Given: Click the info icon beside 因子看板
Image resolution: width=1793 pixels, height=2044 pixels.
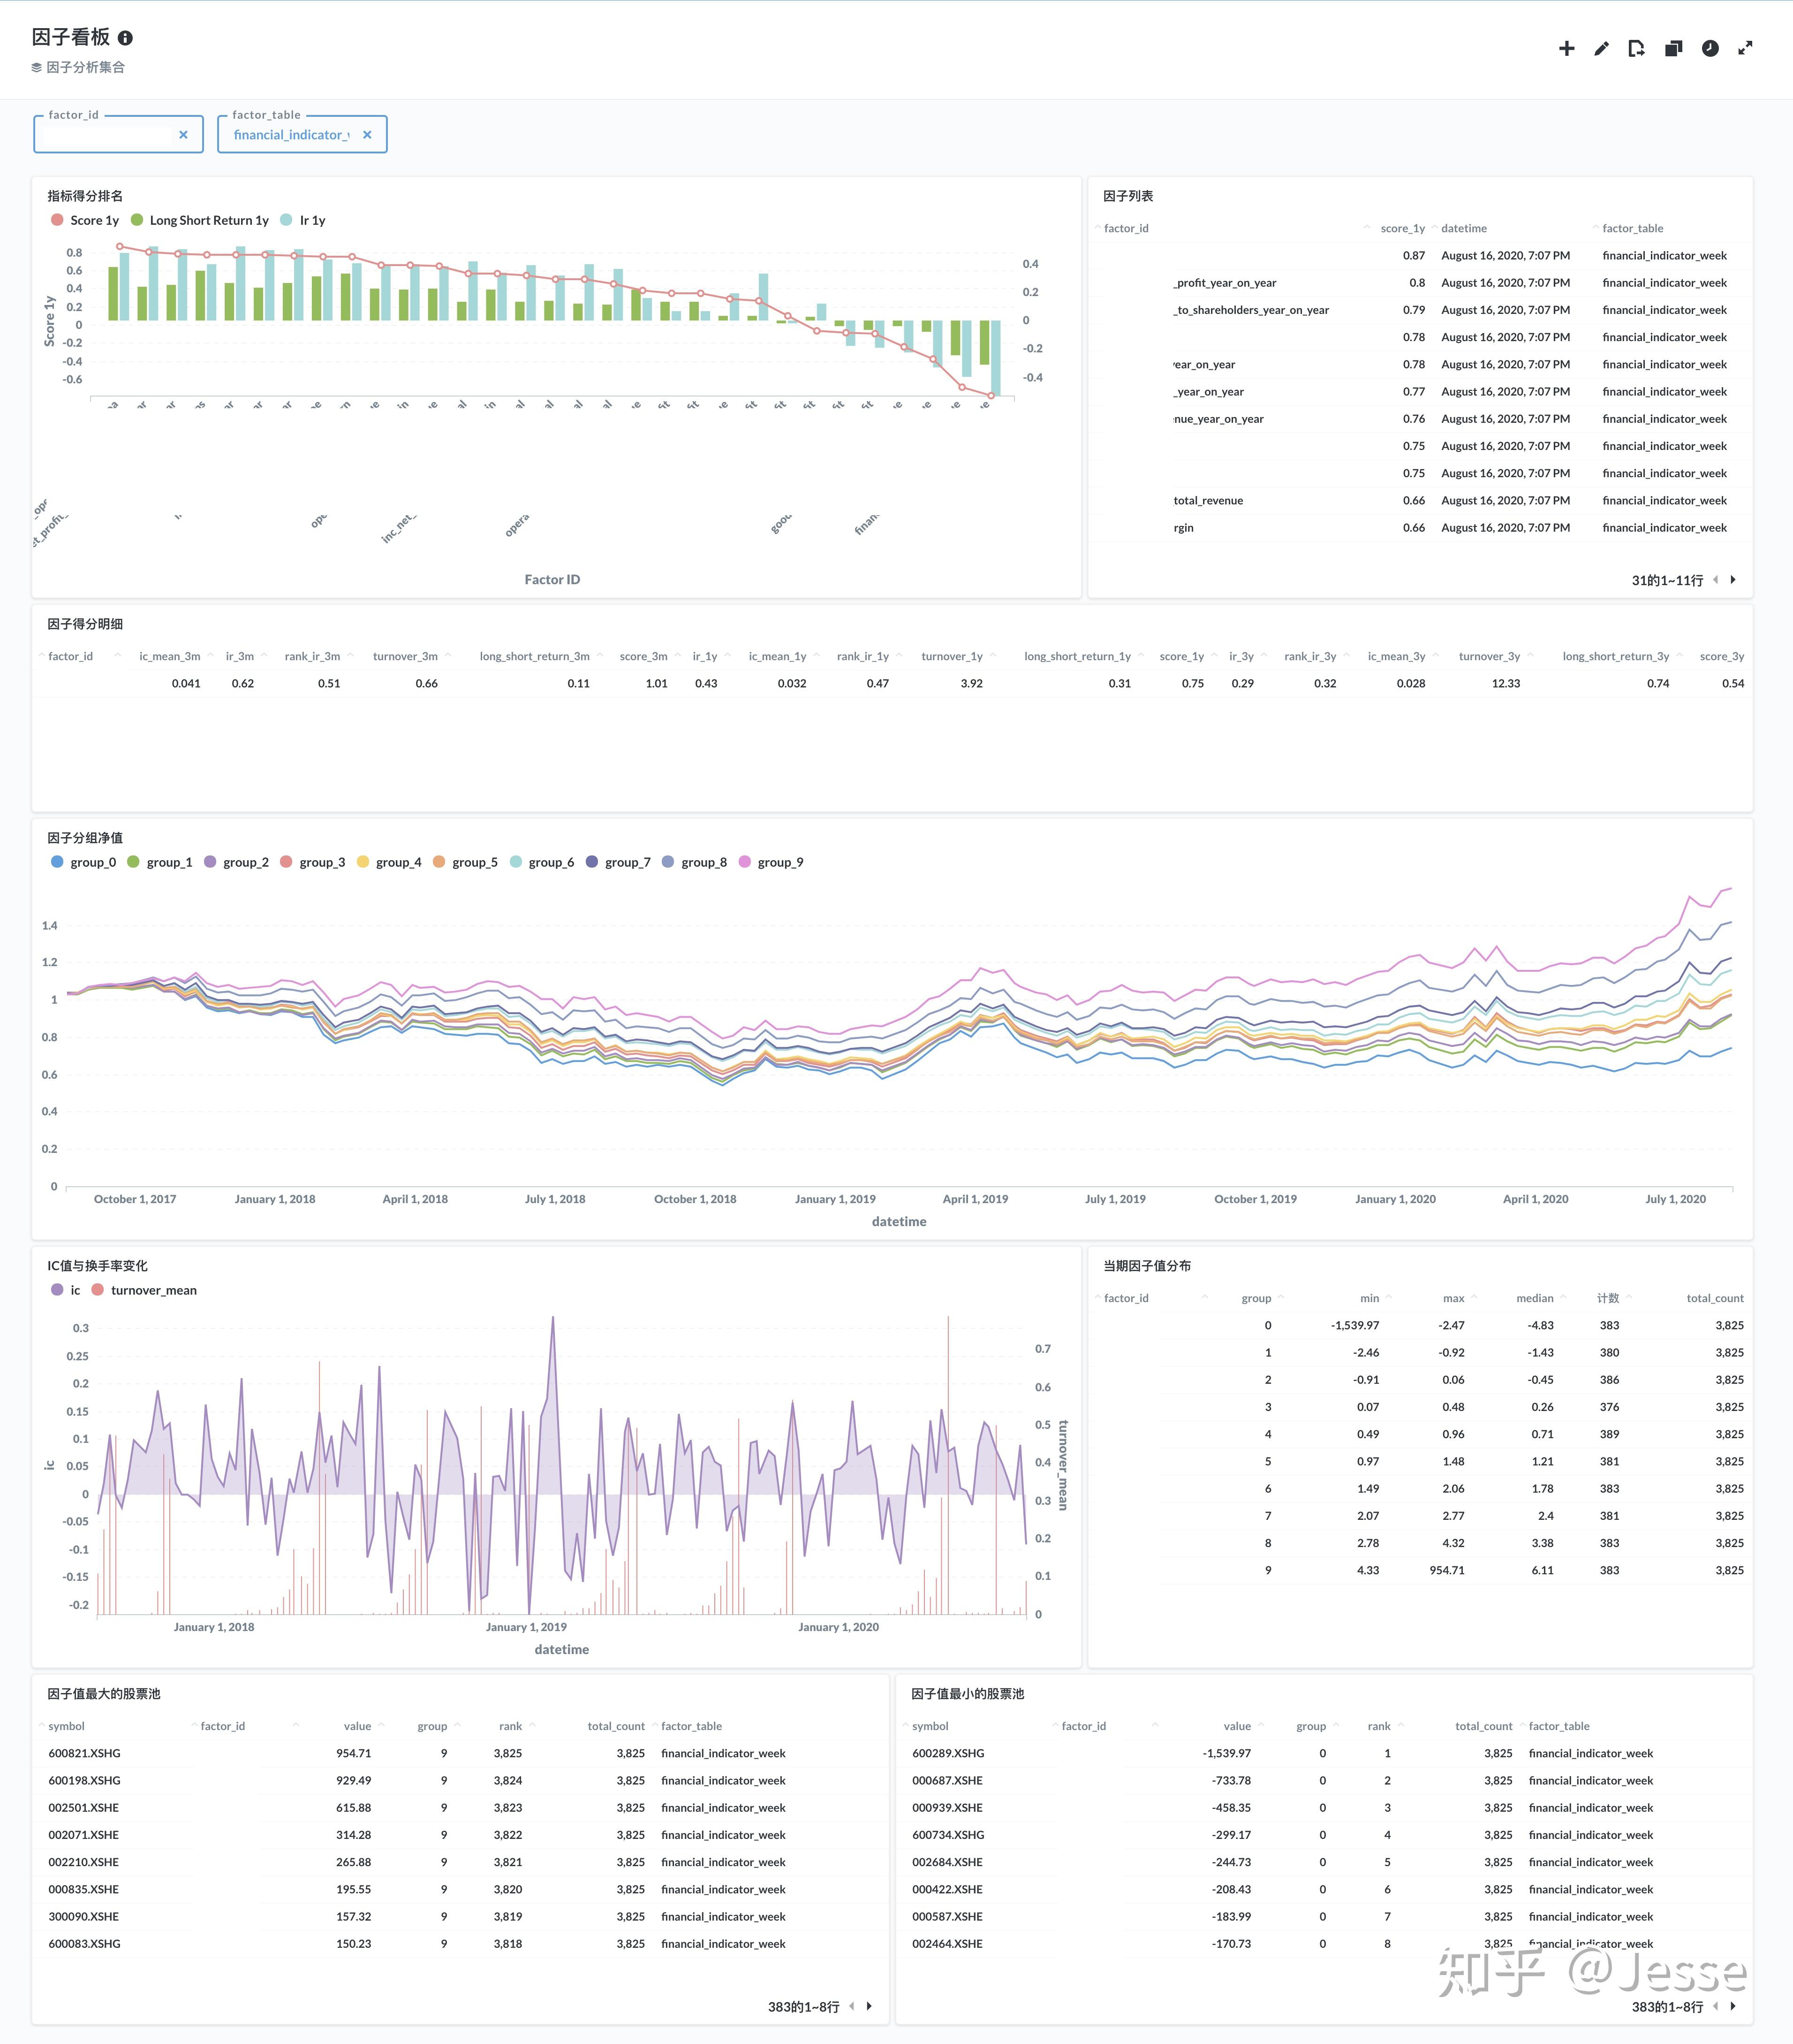Looking at the screenshot, I should (x=125, y=38).
